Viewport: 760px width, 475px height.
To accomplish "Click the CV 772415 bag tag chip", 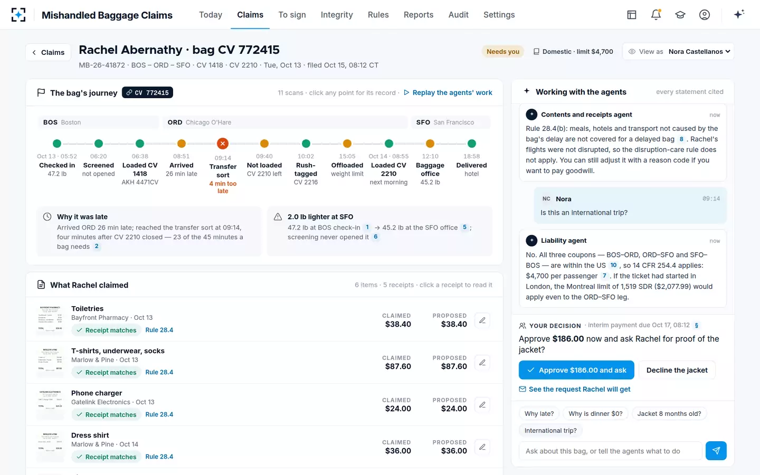I will (x=148, y=92).
